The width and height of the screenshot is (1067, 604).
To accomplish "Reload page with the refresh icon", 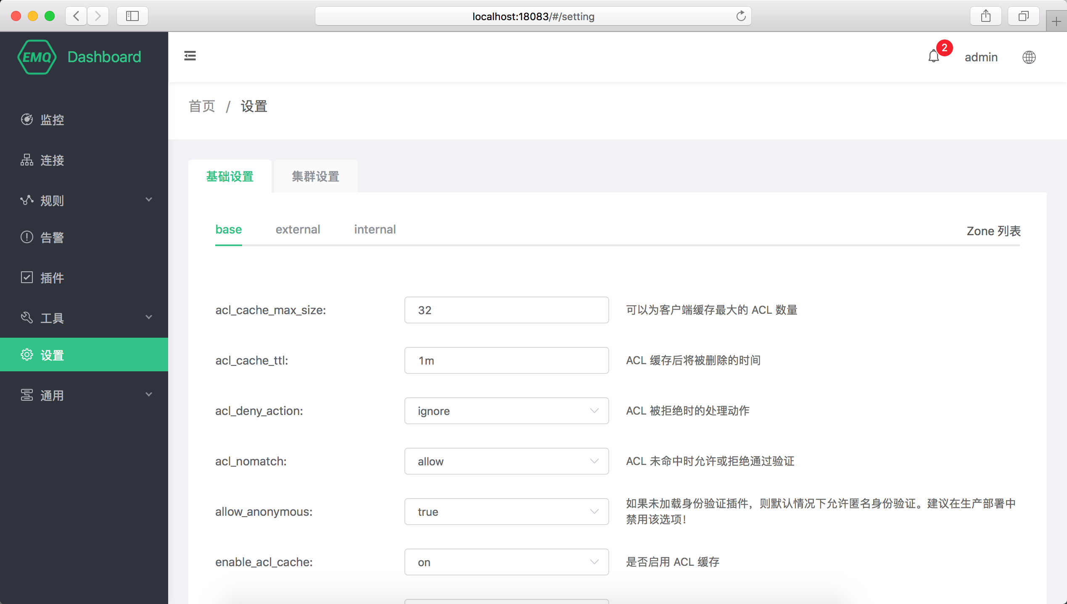I will 741,16.
